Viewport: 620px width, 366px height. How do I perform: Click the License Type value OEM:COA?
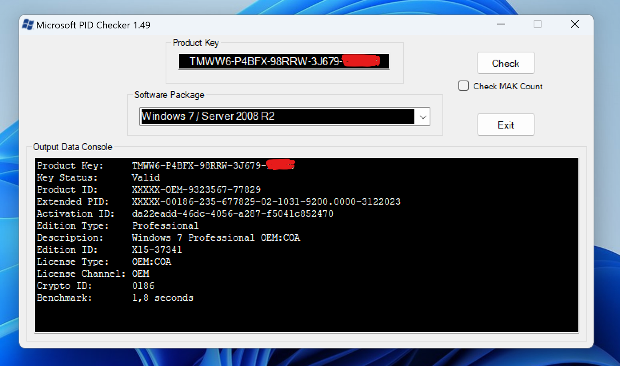[152, 261]
